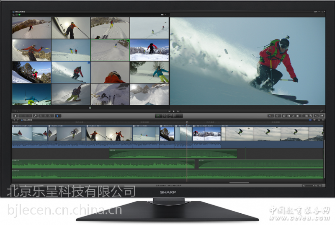Open the photos browser camera icon
Image resolution: width=335 pixels, height=225 pixels.
pyautogui.click(x=289, y=115)
